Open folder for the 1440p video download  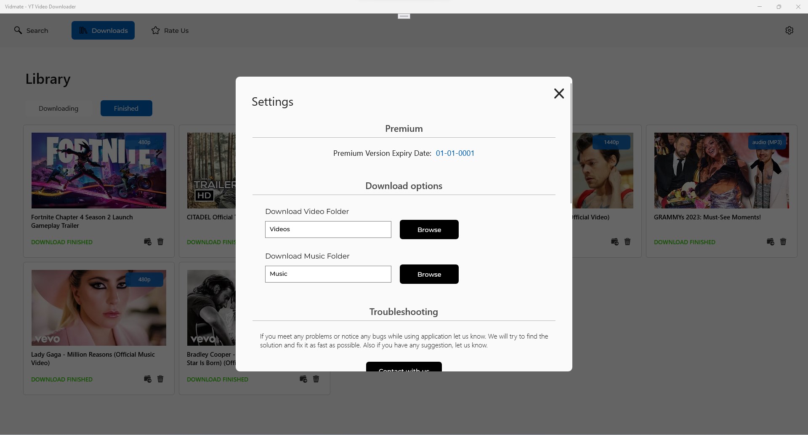click(615, 242)
